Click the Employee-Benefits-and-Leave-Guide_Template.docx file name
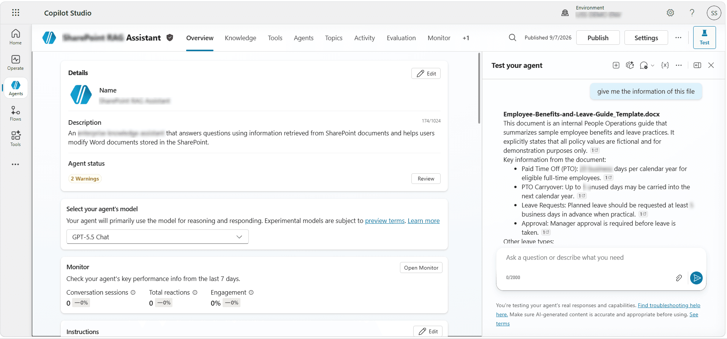The width and height of the screenshot is (727, 339). [x=581, y=114]
